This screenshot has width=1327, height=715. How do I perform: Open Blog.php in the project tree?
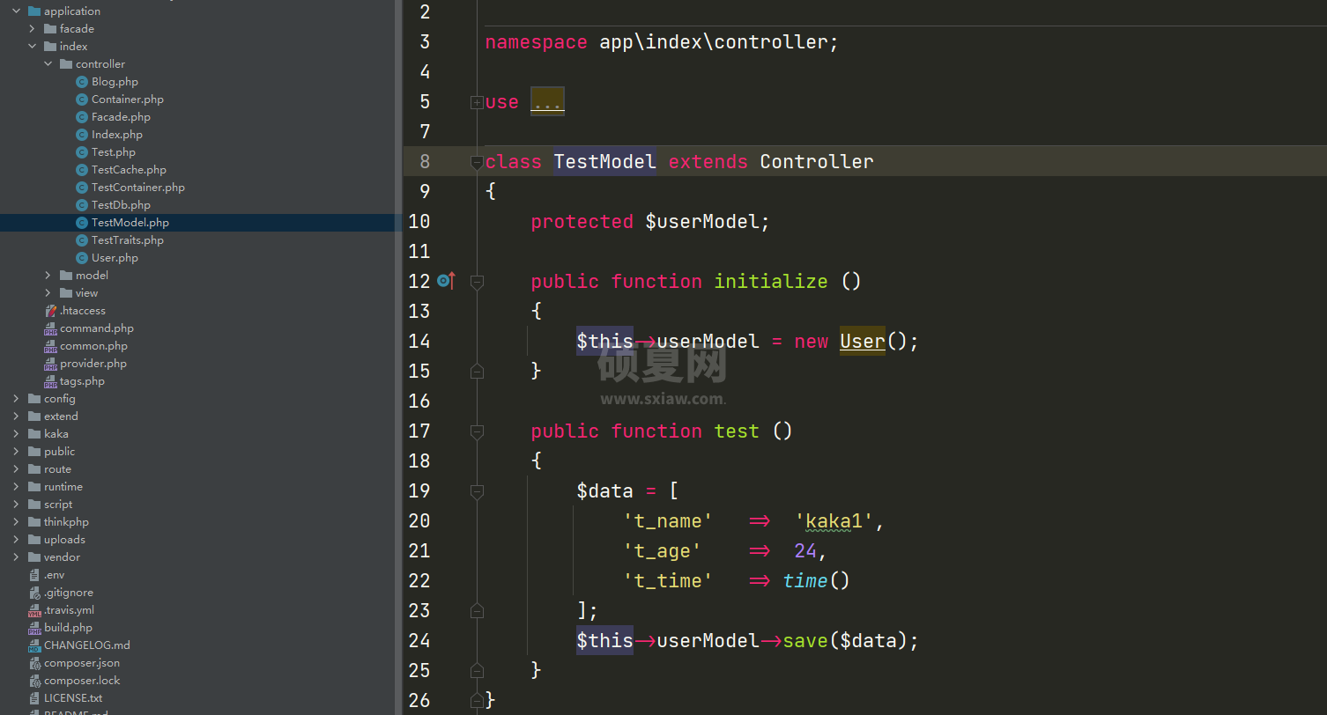pyautogui.click(x=115, y=82)
